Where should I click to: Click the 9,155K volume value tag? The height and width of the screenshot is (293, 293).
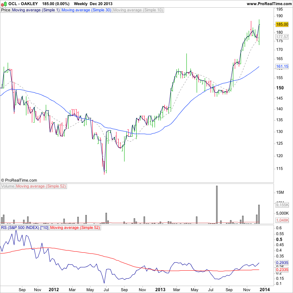coord(282,205)
